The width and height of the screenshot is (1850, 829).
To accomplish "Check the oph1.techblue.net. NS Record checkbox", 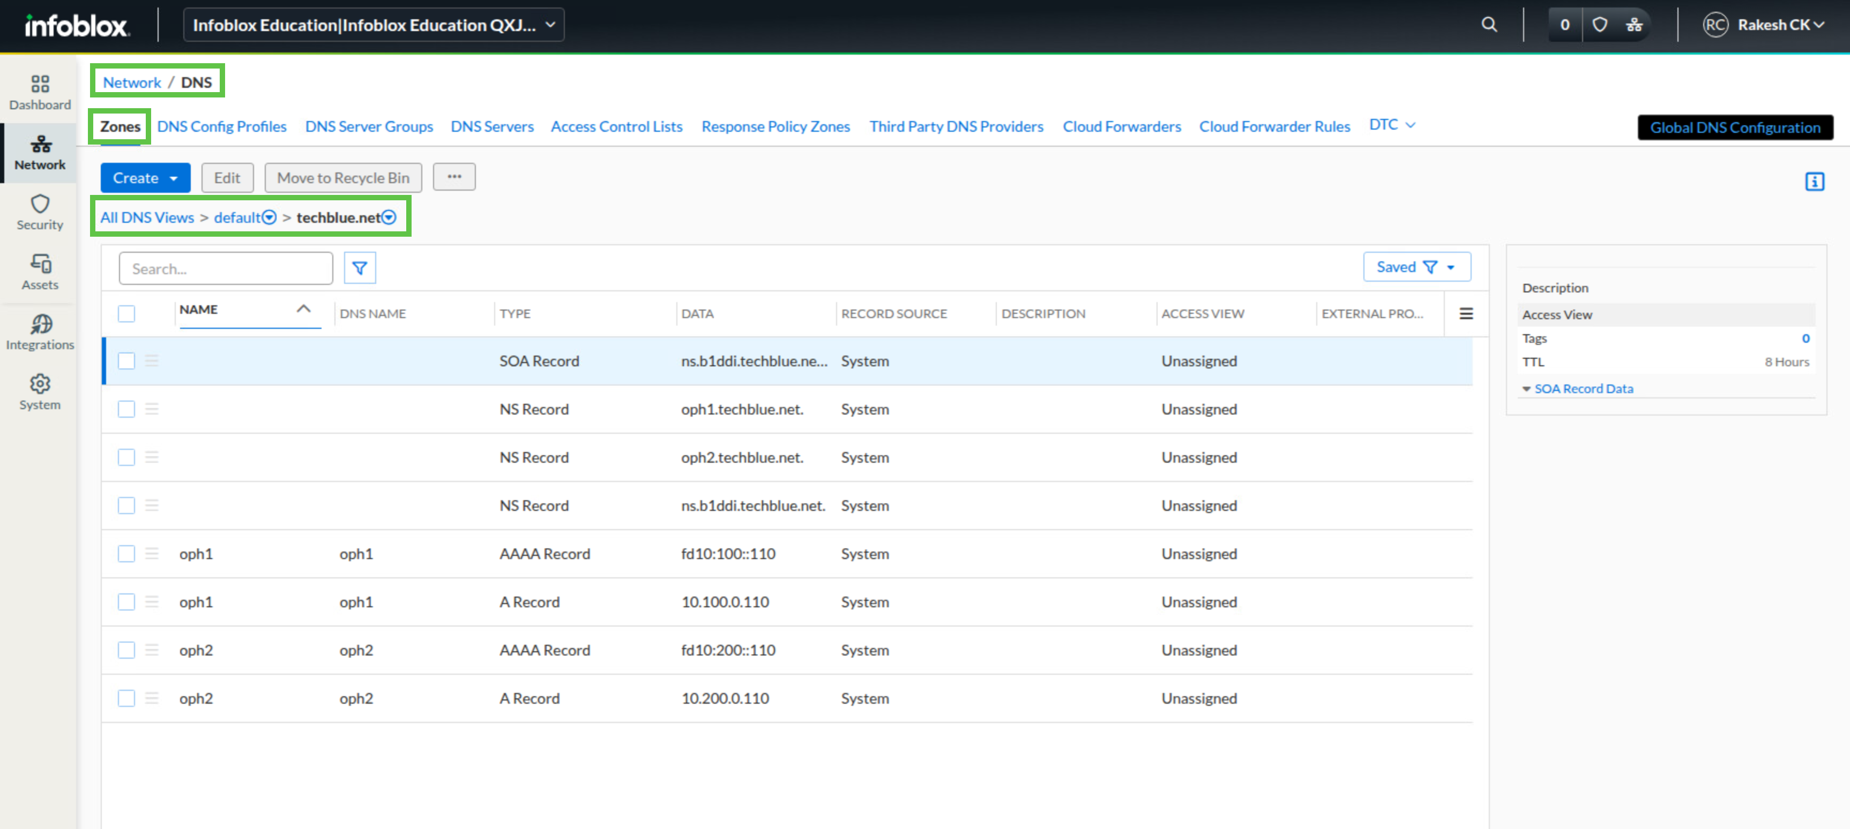I will (x=126, y=409).
